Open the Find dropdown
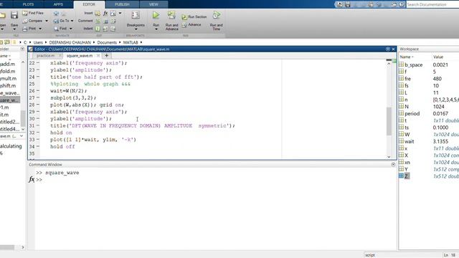459x258 pixels. coord(71,29)
